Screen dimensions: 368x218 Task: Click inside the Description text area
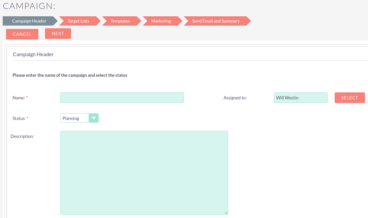pos(144,172)
